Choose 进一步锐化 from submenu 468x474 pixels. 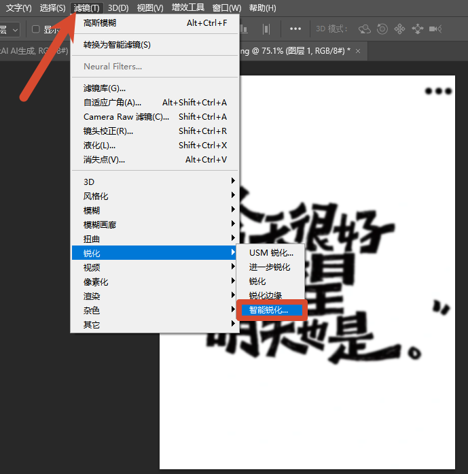pyautogui.click(x=270, y=267)
